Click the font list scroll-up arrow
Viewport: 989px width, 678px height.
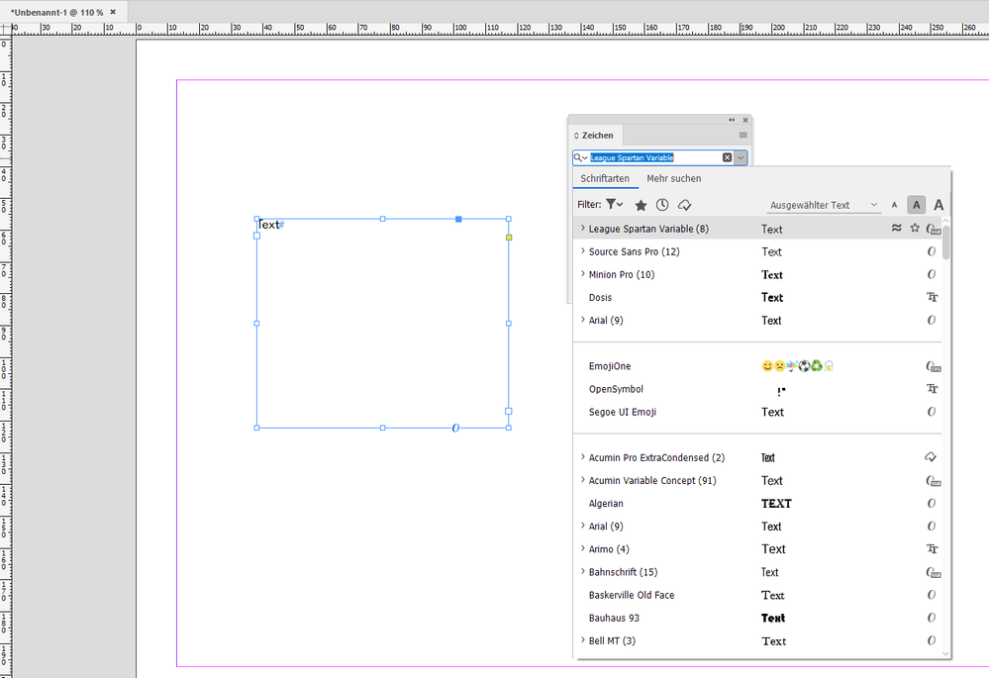(x=946, y=221)
